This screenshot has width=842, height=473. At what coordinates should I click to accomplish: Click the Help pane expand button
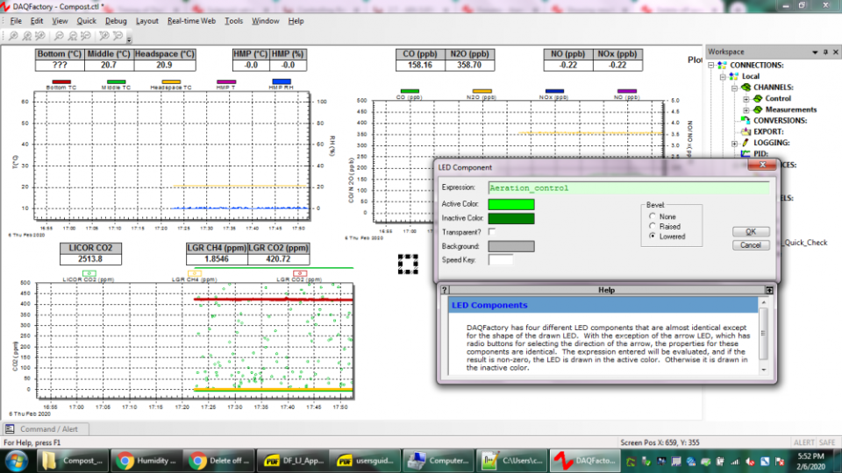769,290
